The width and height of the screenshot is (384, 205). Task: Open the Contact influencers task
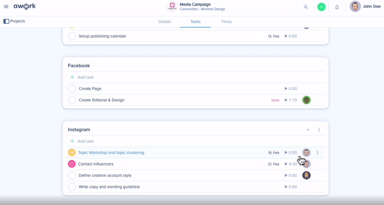click(x=96, y=164)
